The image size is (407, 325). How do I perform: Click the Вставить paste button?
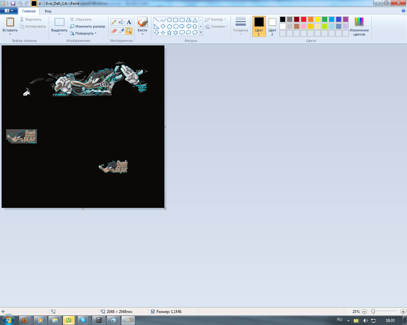click(x=10, y=24)
